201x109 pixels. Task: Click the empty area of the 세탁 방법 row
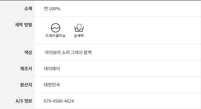click(x=141, y=30)
